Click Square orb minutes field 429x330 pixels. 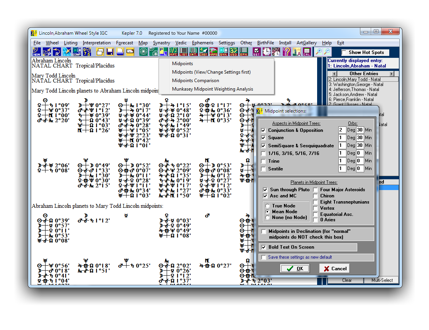pyautogui.click(x=360, y=138)
